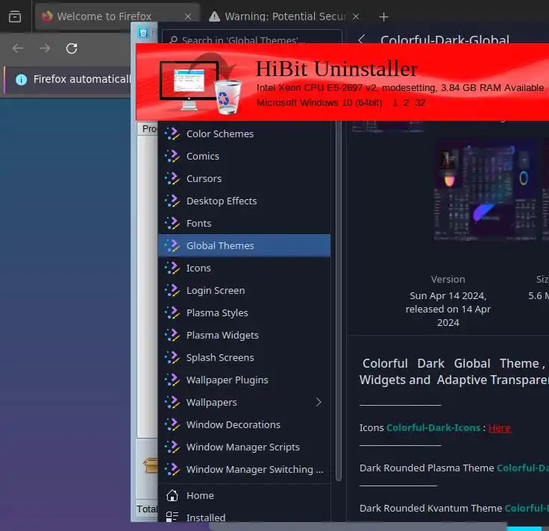Go back from Colorful-Dark-Global page
The height and width of the screenshot is (531, 549).
click(362, 40)
